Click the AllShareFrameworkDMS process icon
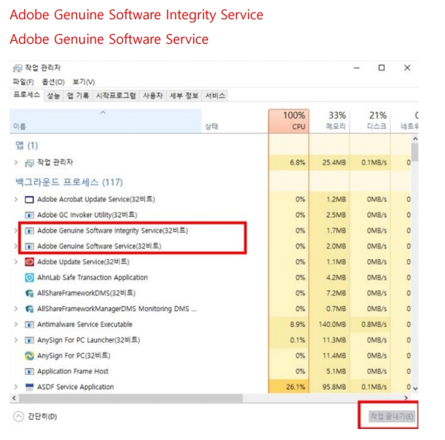Screen dimensions: 445x440 (30, 293)
